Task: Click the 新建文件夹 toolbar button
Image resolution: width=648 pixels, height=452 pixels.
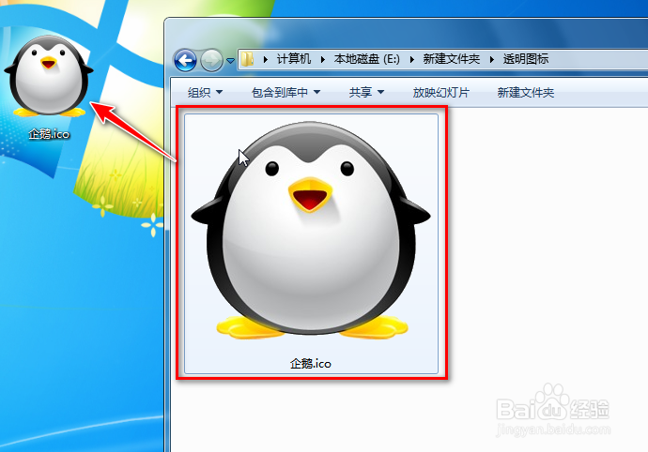Action: tap(526, 92)
